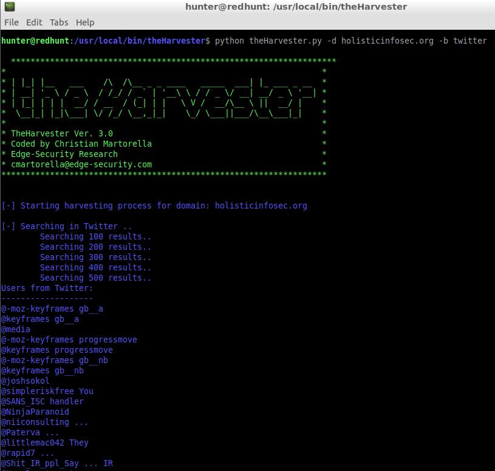495x471 pixels.
Task: Click the theHarvester ASCII art banner
Action: (163, 97)
